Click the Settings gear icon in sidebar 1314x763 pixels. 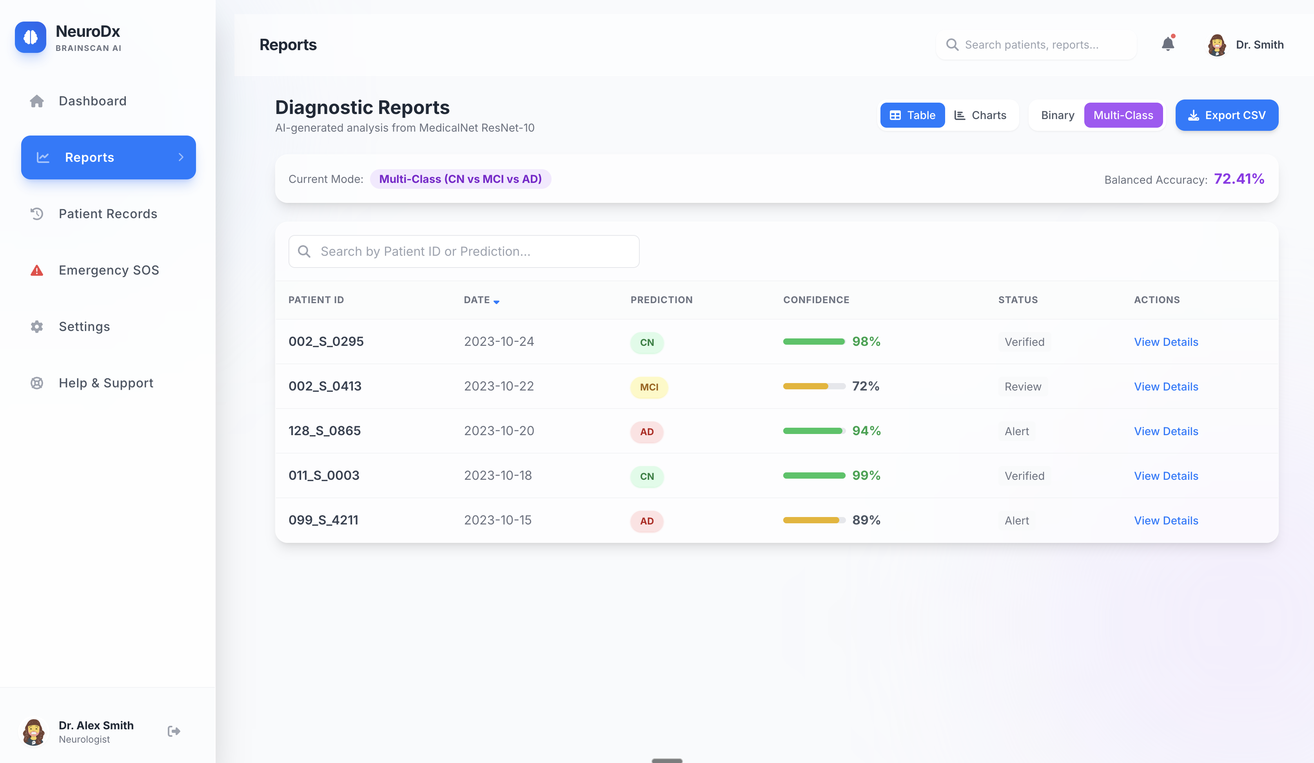pos(36,327)
